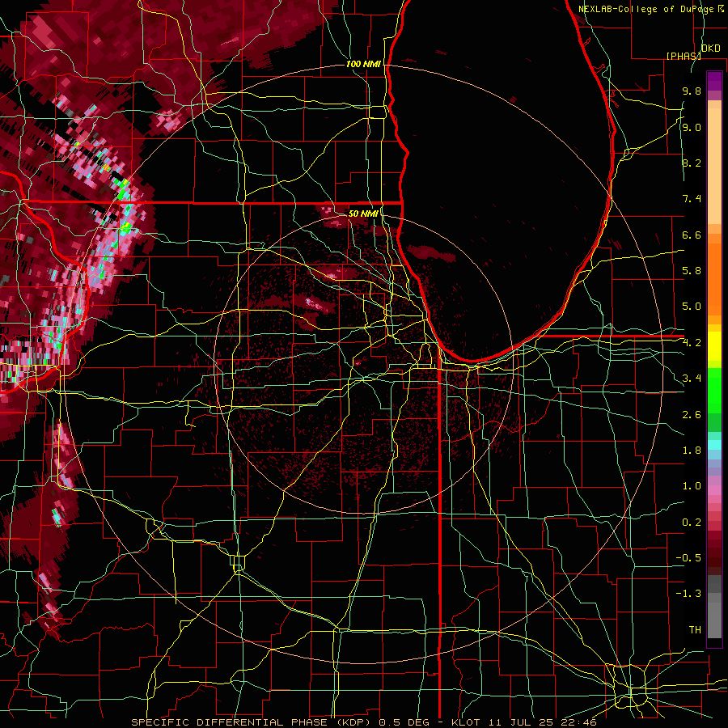Click the -0.5 legend value
The width and height of the screenshot is (728, 728).
688,558
